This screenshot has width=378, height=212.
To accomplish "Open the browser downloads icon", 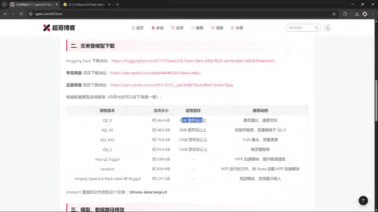I will [357, 14].
